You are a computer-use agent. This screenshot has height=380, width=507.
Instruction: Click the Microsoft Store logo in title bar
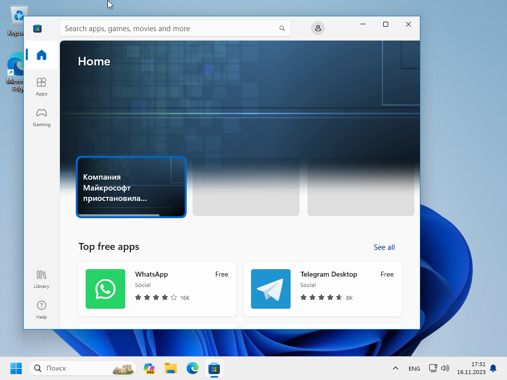pos(38,29)
